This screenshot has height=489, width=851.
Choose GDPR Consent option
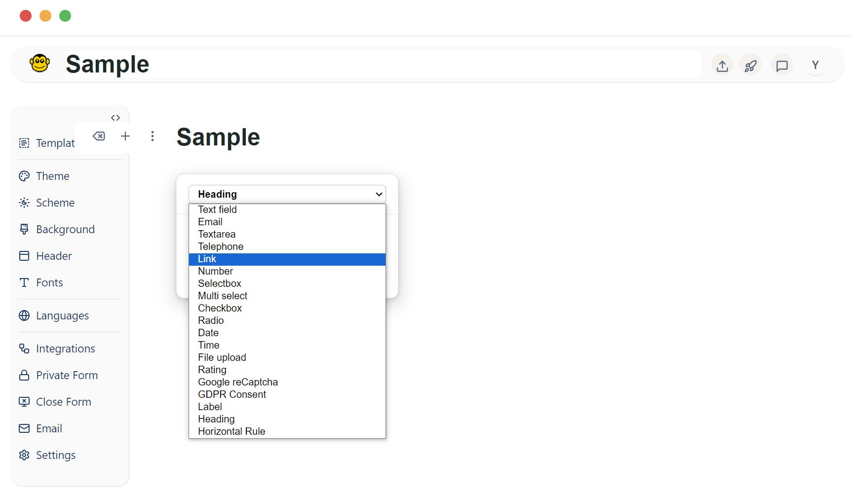(x=287, y=394)
